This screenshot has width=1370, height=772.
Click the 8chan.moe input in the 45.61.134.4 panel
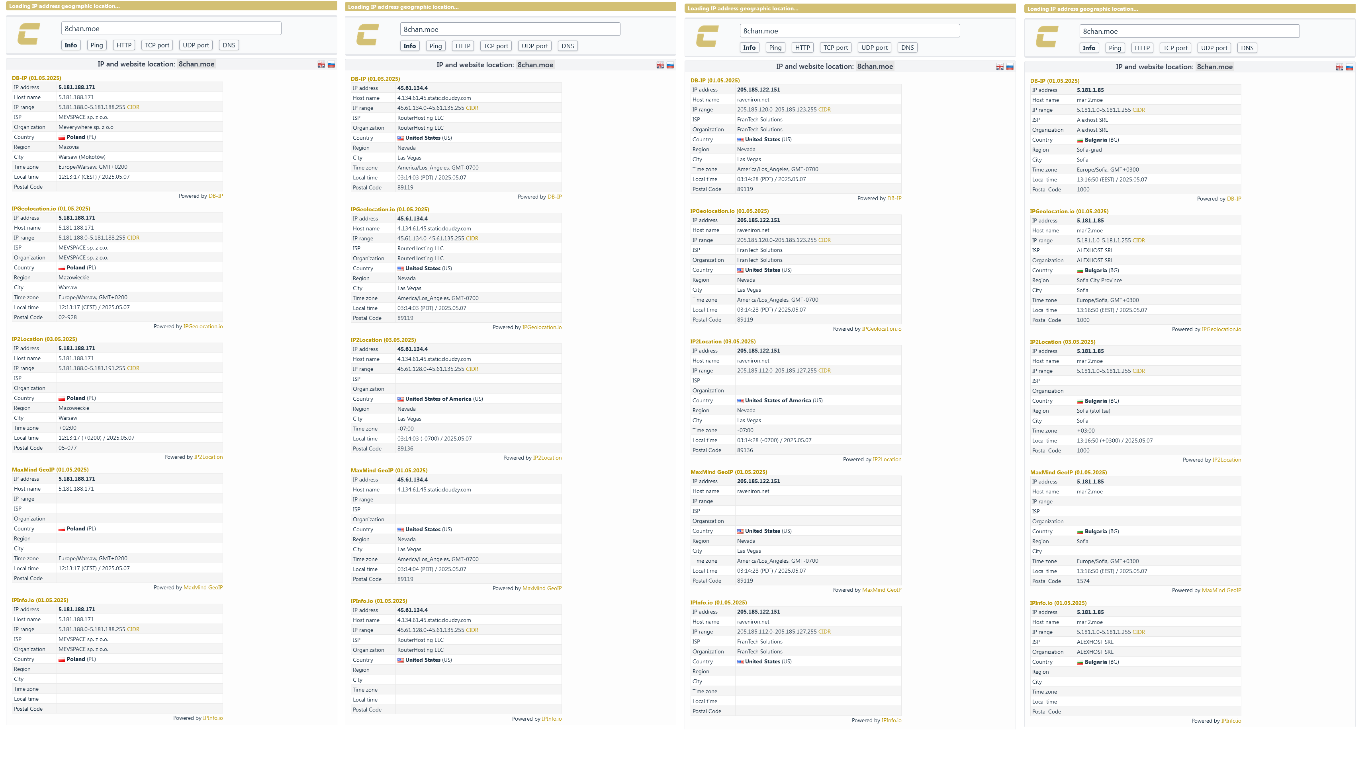tap(510, 29)
